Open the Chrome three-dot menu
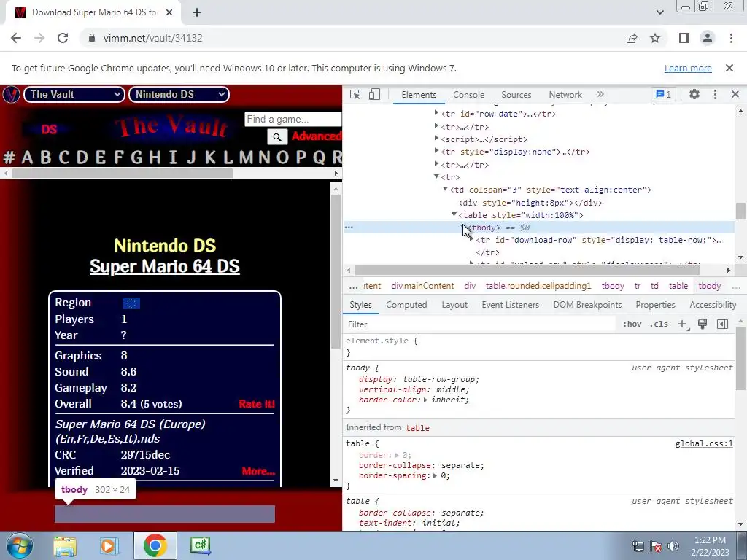Screen dimensions: 747x560 [x=731, y=38]
